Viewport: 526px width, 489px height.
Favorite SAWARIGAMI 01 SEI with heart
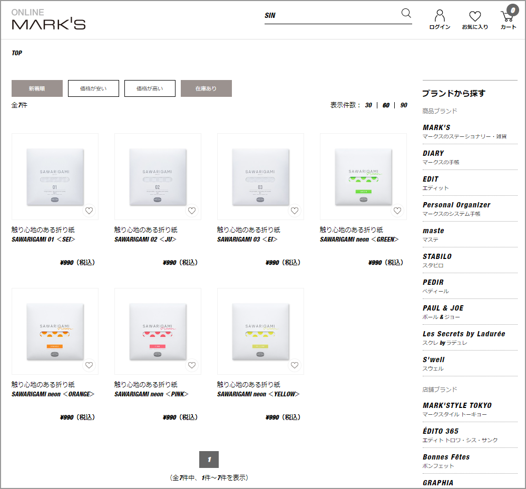click(x=89, y=211)
